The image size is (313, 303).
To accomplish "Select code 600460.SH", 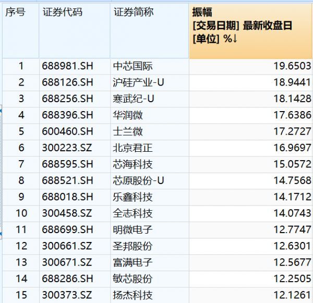I will [x=67, y=131].
